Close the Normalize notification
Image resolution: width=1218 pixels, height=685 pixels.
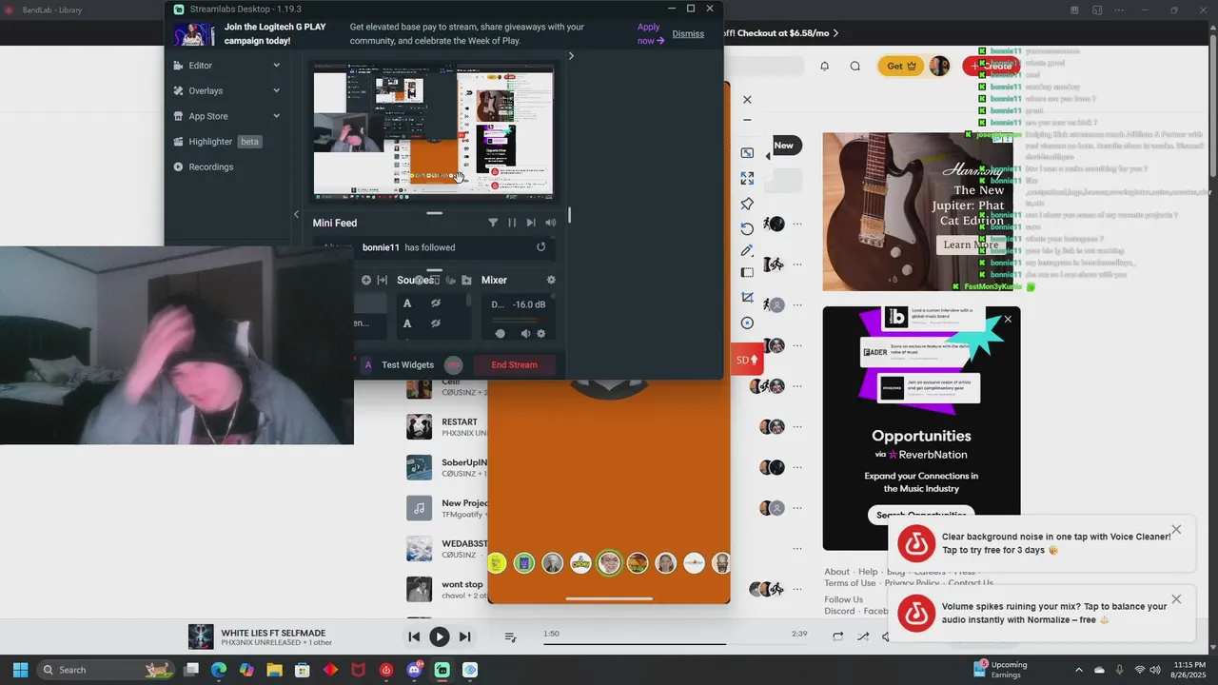click(1176, 599)
